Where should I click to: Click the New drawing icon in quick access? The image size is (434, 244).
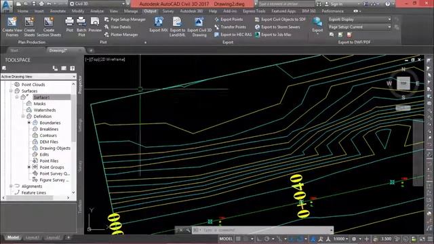point(18,4)
